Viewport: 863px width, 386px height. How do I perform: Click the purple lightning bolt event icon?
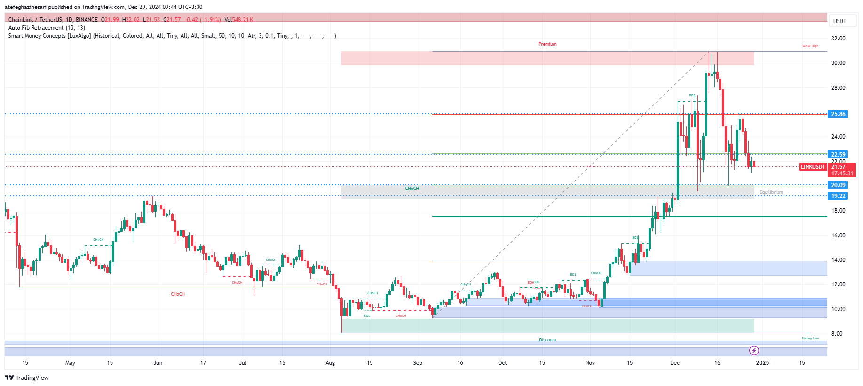(754, 350)
